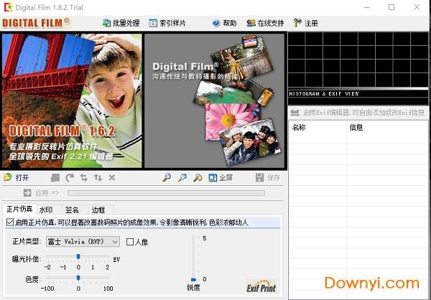
Task: Click the 批量处理 batch process label
Action: (x=126, y=23)
